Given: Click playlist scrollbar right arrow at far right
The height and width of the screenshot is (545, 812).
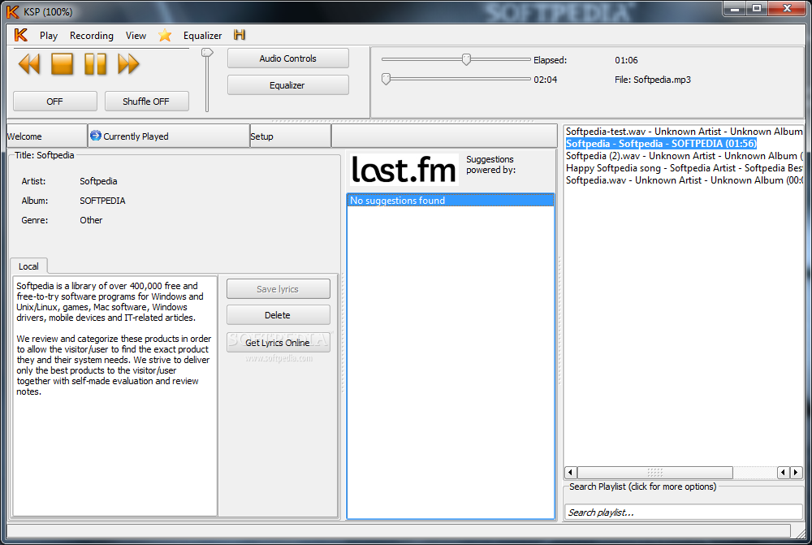Looking at the screenshot, I should [796, 473].
